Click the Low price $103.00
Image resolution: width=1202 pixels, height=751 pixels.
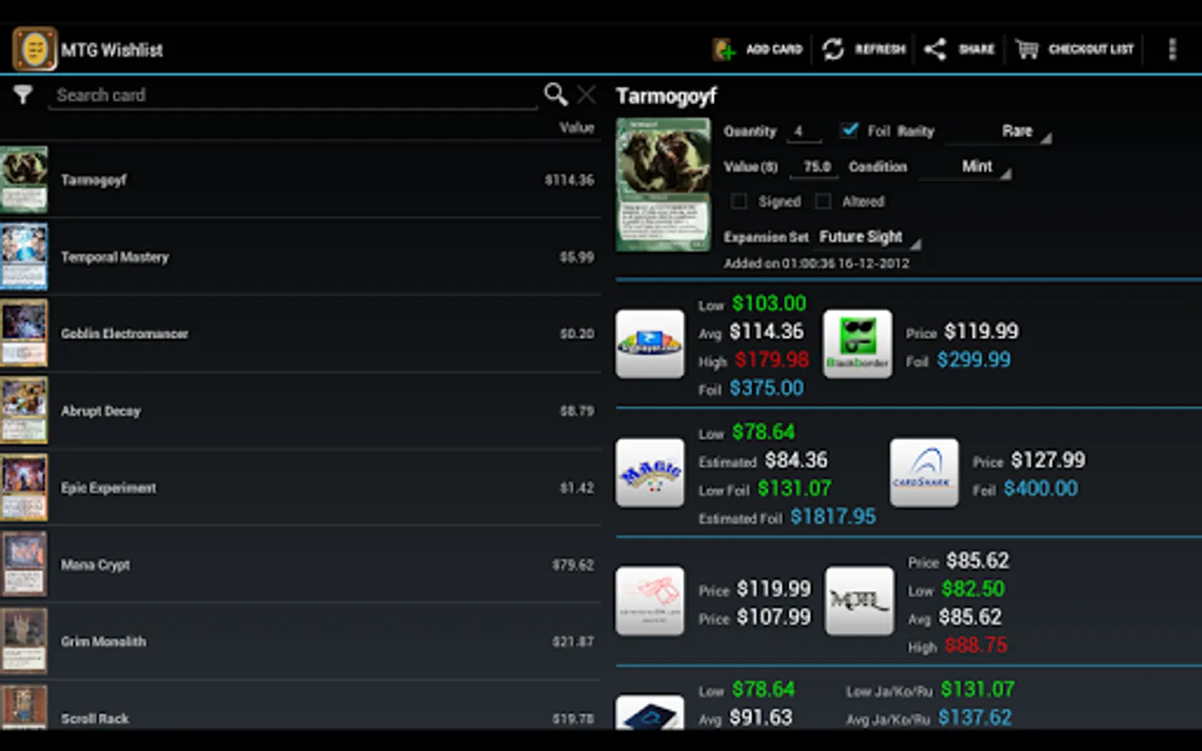coord(769,304)
